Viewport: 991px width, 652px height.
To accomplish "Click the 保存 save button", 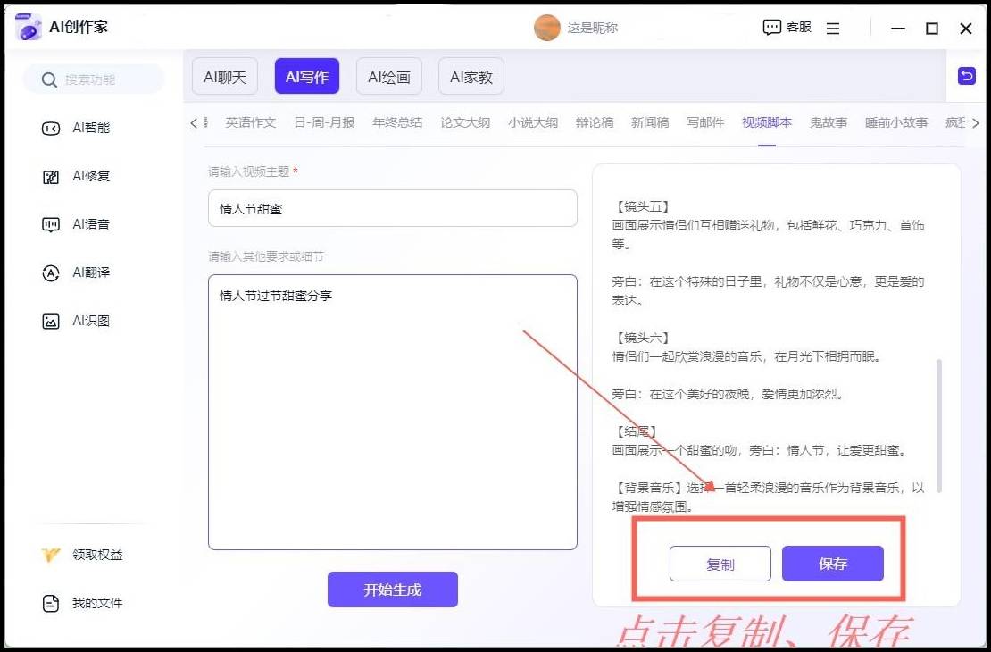I will (833, 564).
